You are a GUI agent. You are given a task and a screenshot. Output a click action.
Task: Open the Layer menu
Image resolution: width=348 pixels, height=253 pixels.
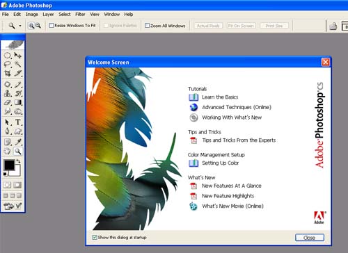[x=48, y=15]
